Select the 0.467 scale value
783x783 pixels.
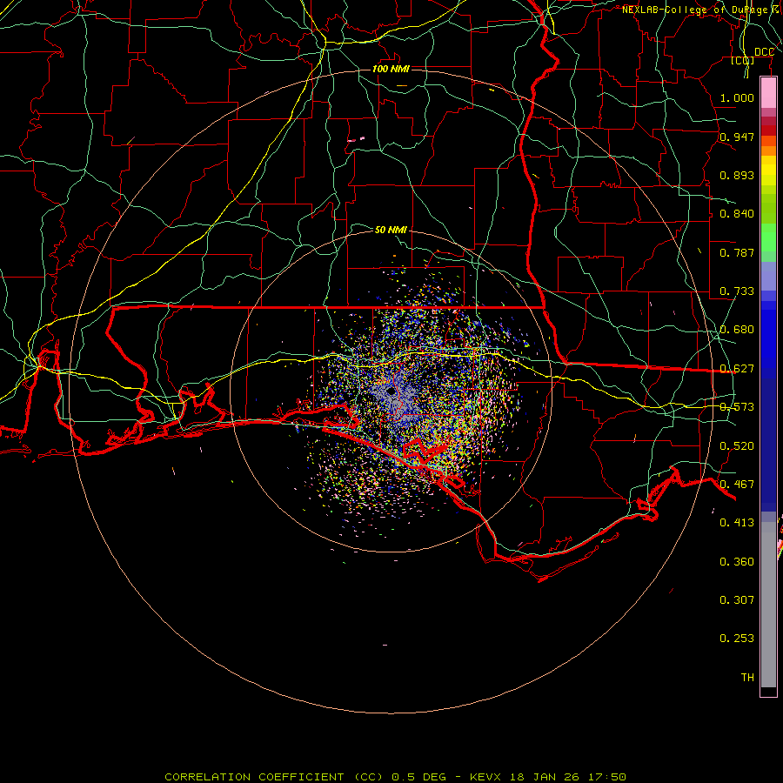tap(737, 484)
